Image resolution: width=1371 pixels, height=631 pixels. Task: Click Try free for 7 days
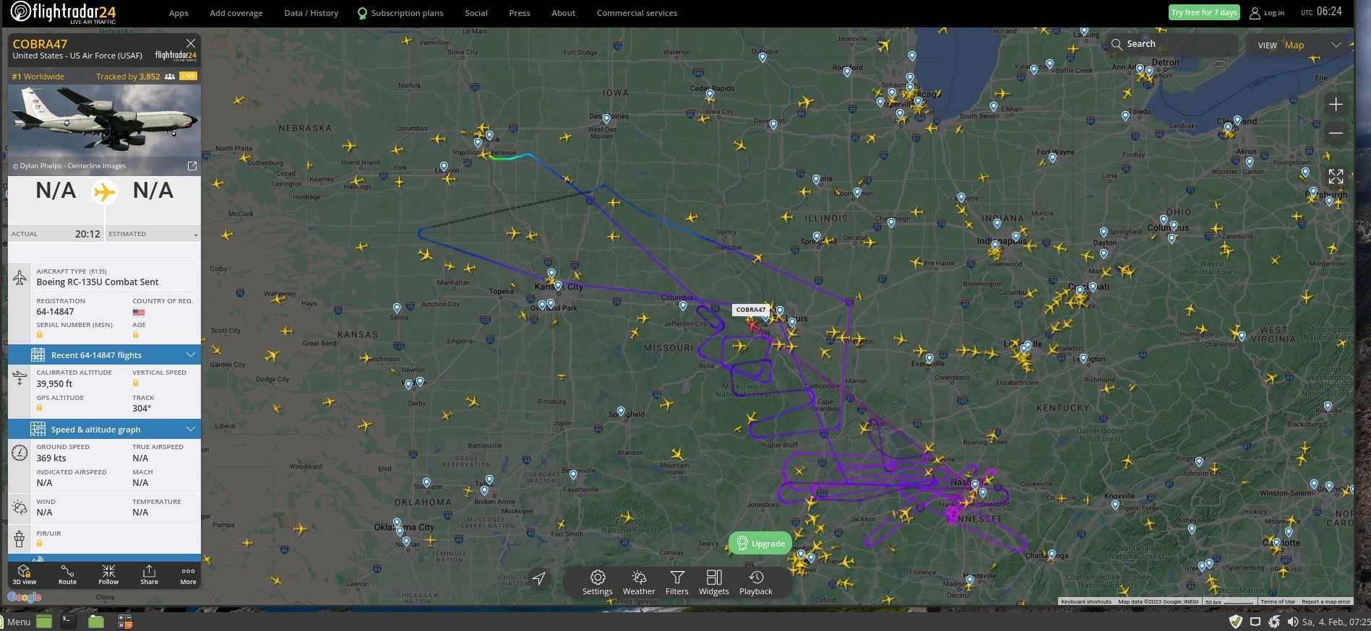[x=1204, y=12]
